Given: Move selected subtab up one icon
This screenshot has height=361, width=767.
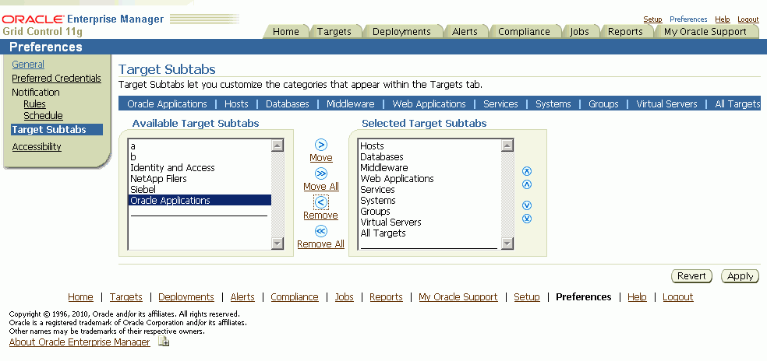Looking at the screenshot, I should pyautogui.click(x=527, y=184).
